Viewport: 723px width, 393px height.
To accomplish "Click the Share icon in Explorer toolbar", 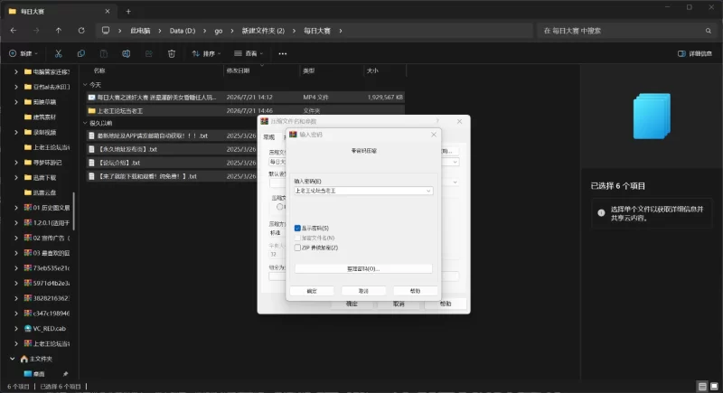I will (148, 53).
